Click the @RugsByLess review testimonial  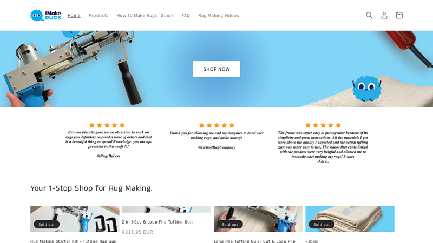click(109, 140)
